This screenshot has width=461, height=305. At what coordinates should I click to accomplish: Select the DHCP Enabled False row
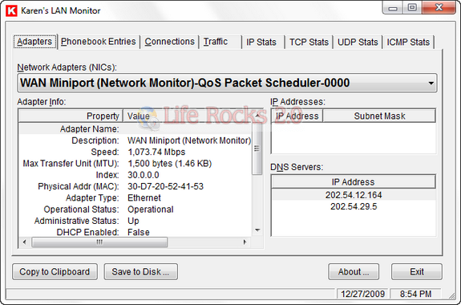click(135, 232)
